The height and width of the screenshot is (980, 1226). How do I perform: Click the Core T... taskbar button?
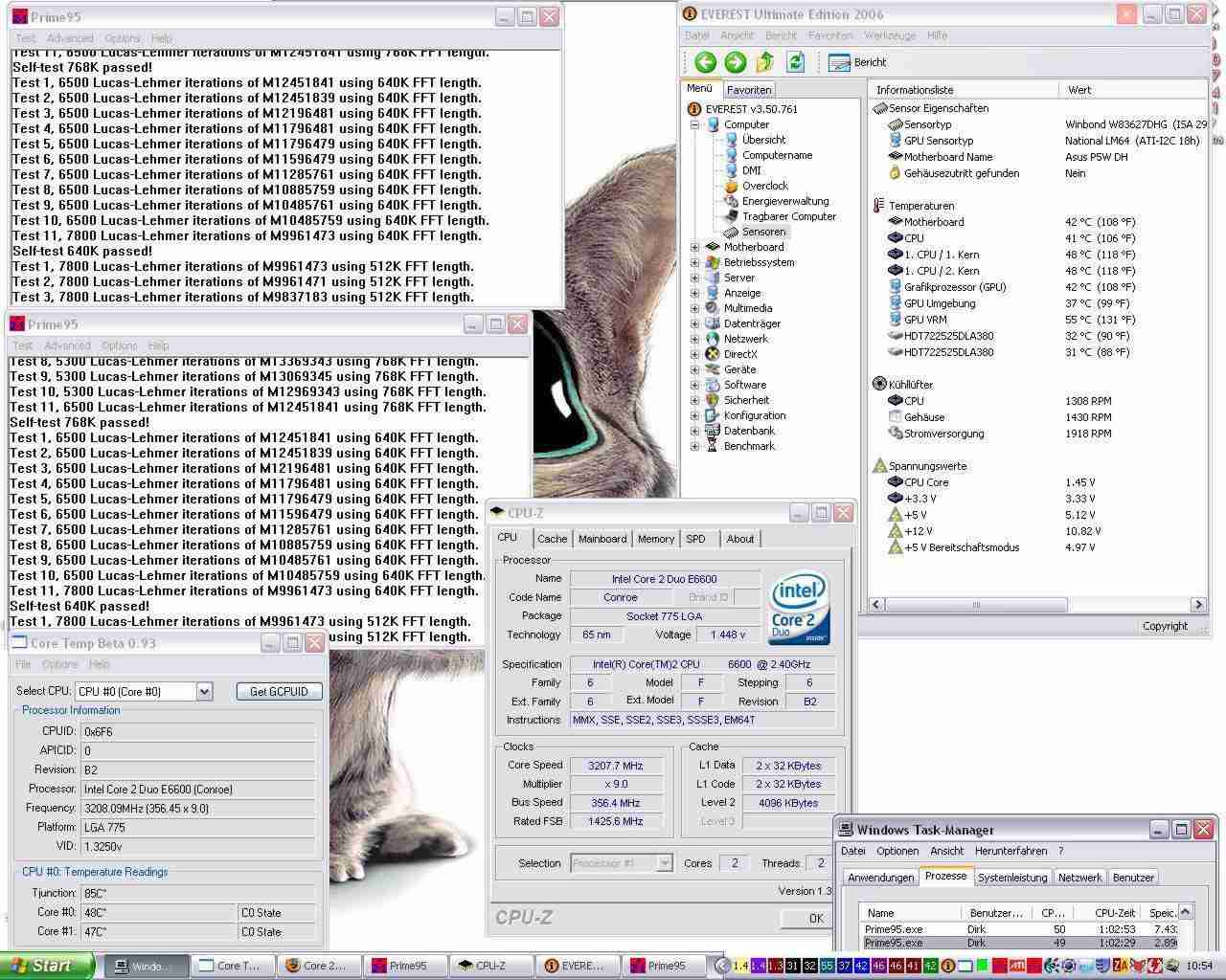(231, 966)
